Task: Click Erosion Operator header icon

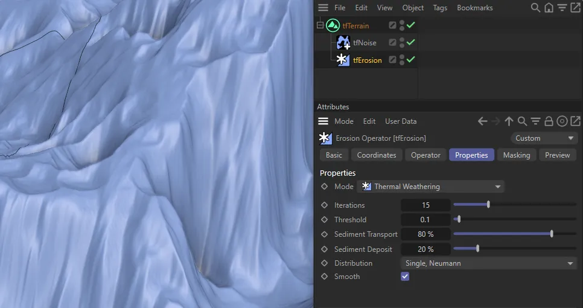Action: [x=325, y=138]
